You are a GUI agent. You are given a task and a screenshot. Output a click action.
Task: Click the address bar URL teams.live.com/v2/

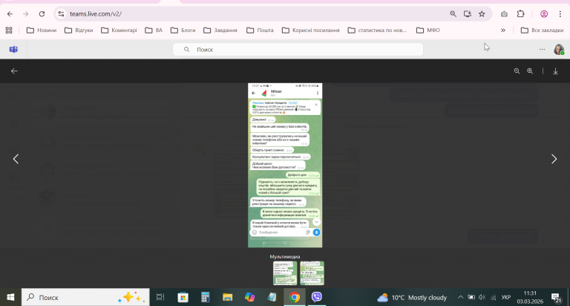coord(96,14)
